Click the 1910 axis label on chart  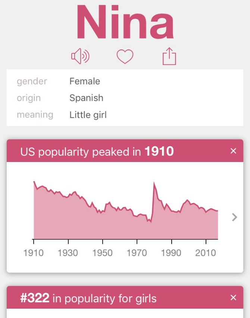[34, 253]
